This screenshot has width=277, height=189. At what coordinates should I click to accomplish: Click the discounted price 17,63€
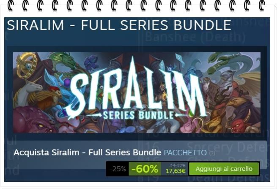pyautogui.click(x=176, y=171)
